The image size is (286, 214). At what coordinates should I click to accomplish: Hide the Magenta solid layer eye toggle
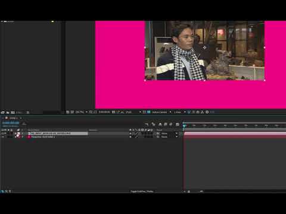(x=2, y=137)
